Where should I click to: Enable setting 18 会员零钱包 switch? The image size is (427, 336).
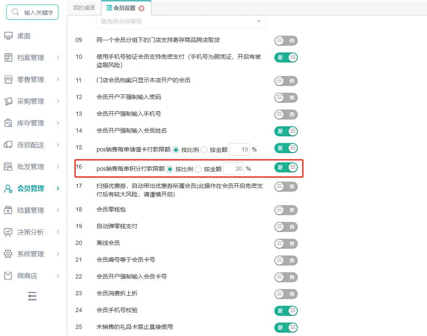click(x=286, y=210)
